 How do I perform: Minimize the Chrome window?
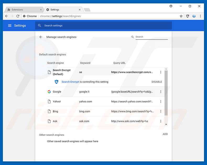pyautogui.click(x=181, y=6)
